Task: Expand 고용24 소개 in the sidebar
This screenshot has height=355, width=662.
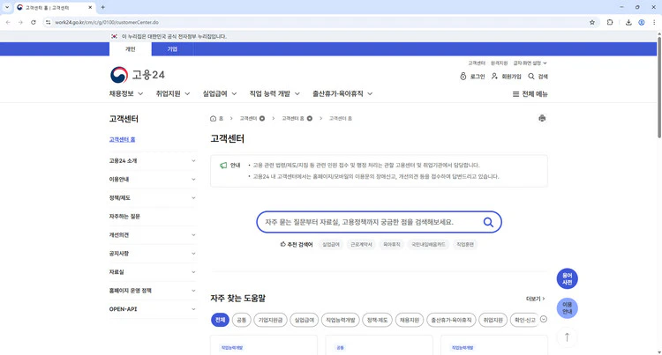Action: coord(152,160)
